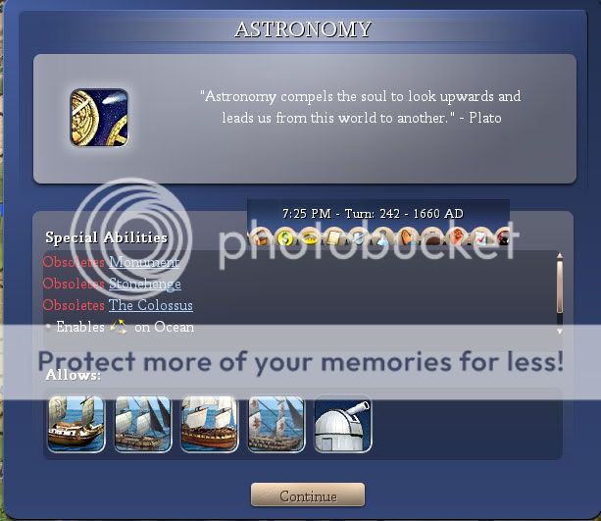This screenshot has height=521, width=601.
Task: Click the Astronomy technology icon beside the quote
Action: 99,118
